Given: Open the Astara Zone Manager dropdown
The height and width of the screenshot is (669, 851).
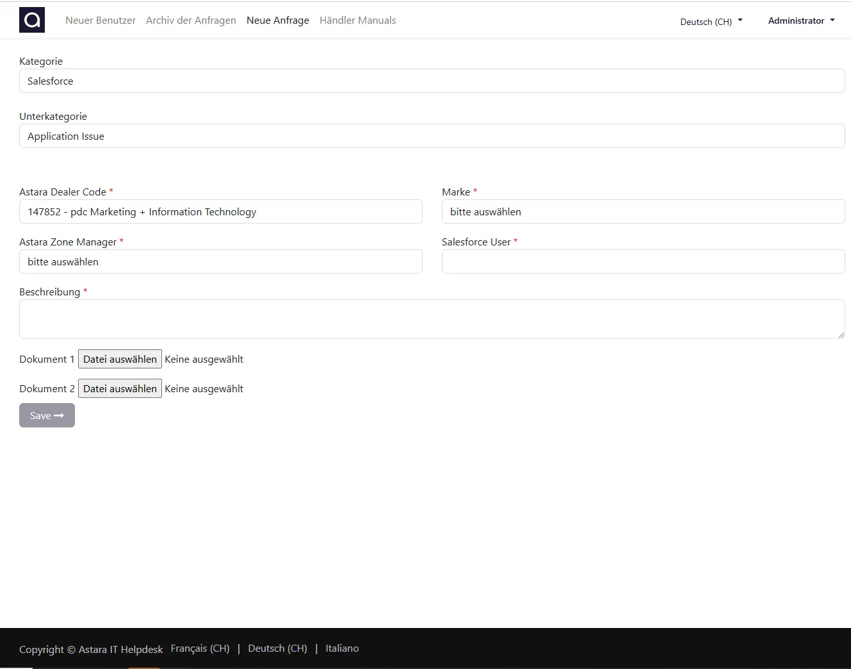Looking at the screenshot, I should click(220, 262).
